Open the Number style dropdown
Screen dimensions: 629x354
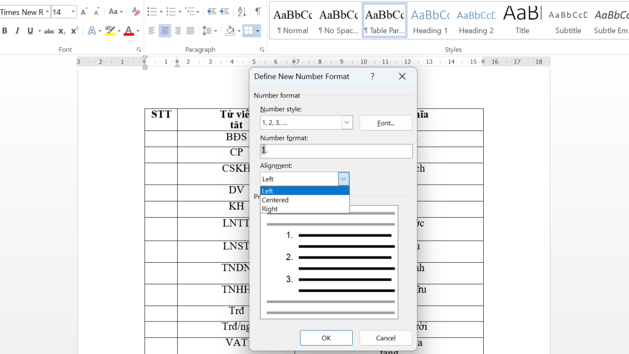346,122
